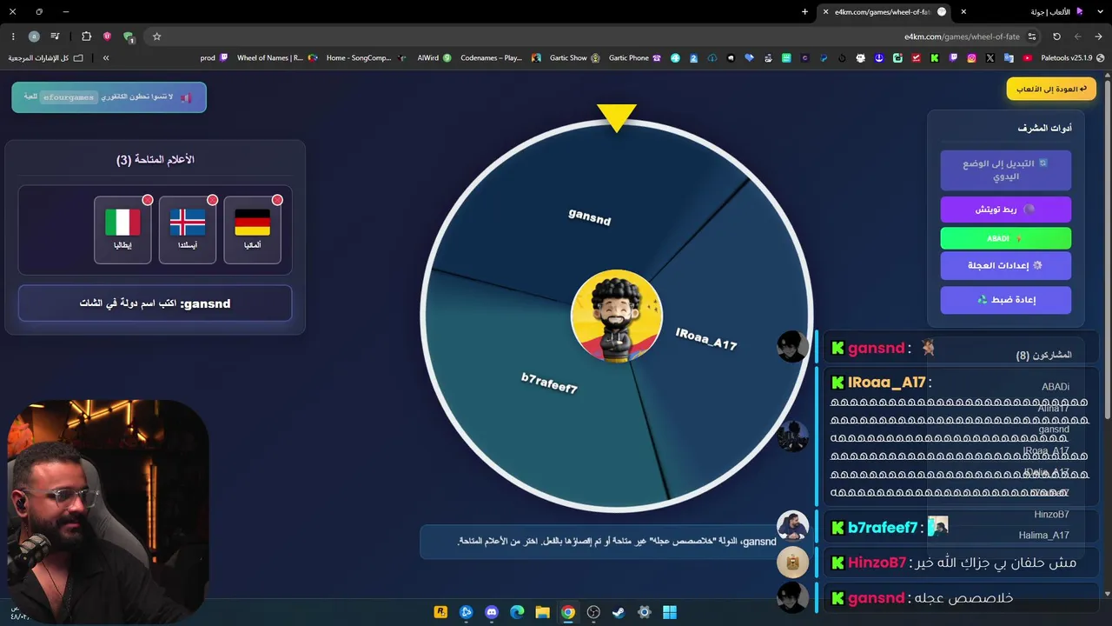Open Microsoft Edge from the taskbar
This screenshot has width=1112, height=626.
pos(517,612)
